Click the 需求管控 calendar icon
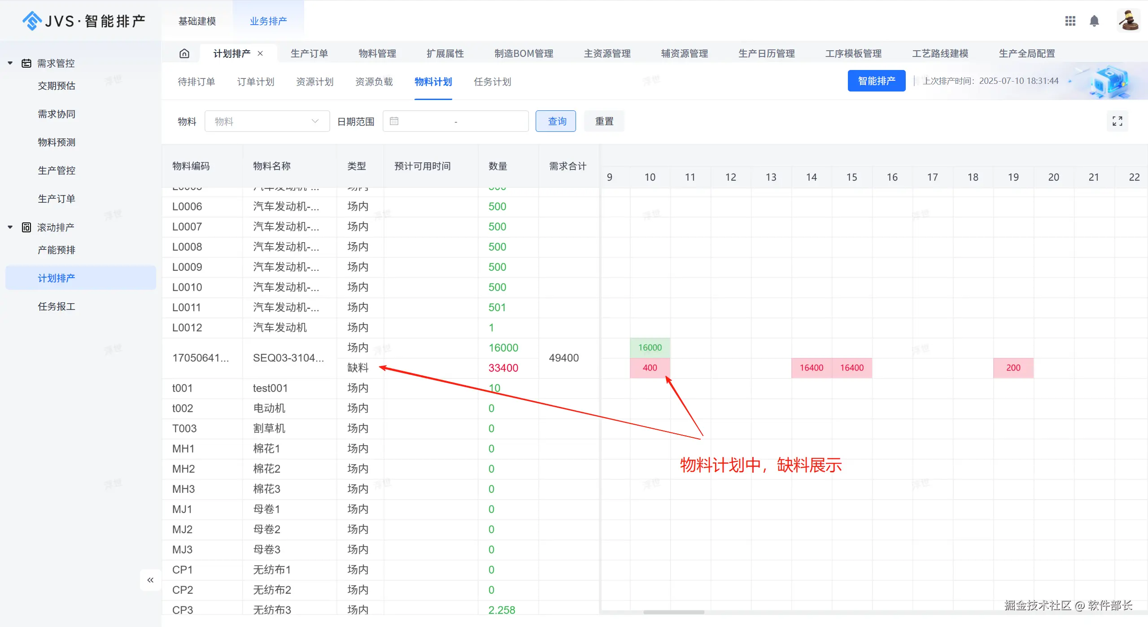 tap(26, 63)
